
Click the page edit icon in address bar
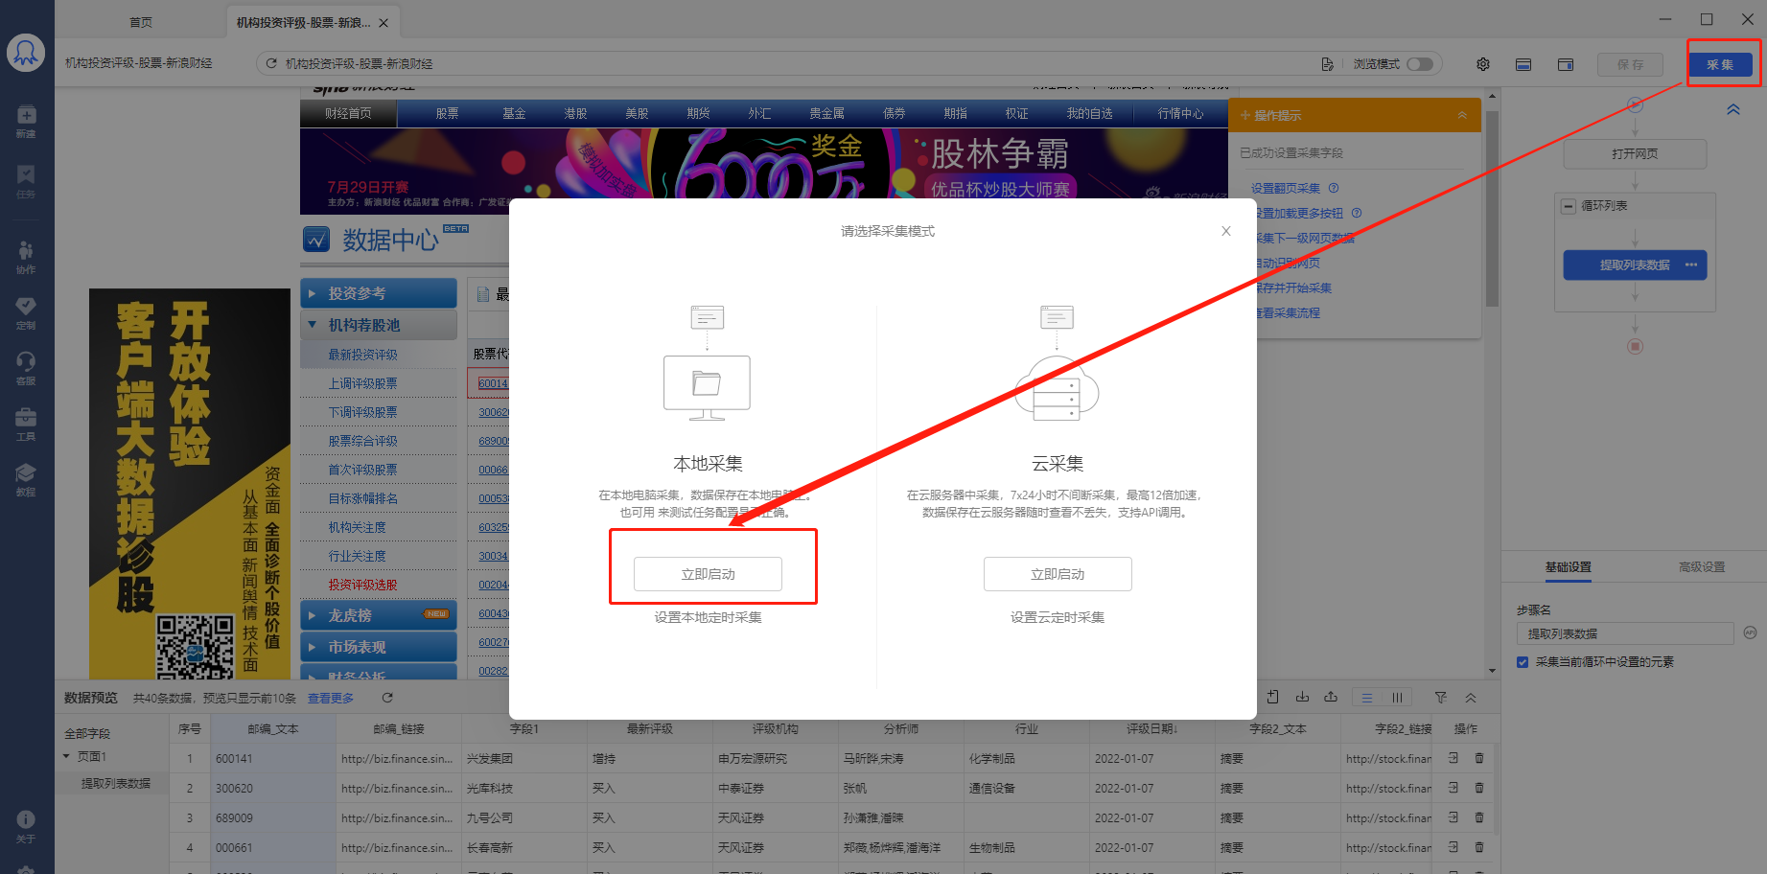coord(1327,64)
